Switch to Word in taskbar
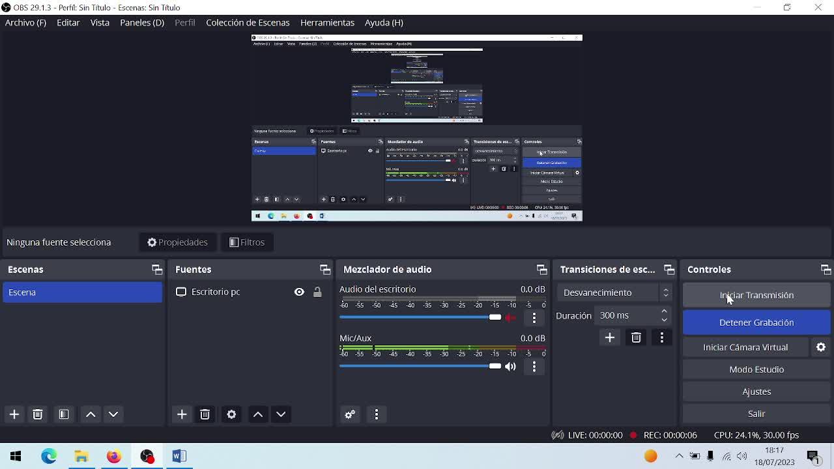The height and width of the screenshot is (469, 834). 179,456
